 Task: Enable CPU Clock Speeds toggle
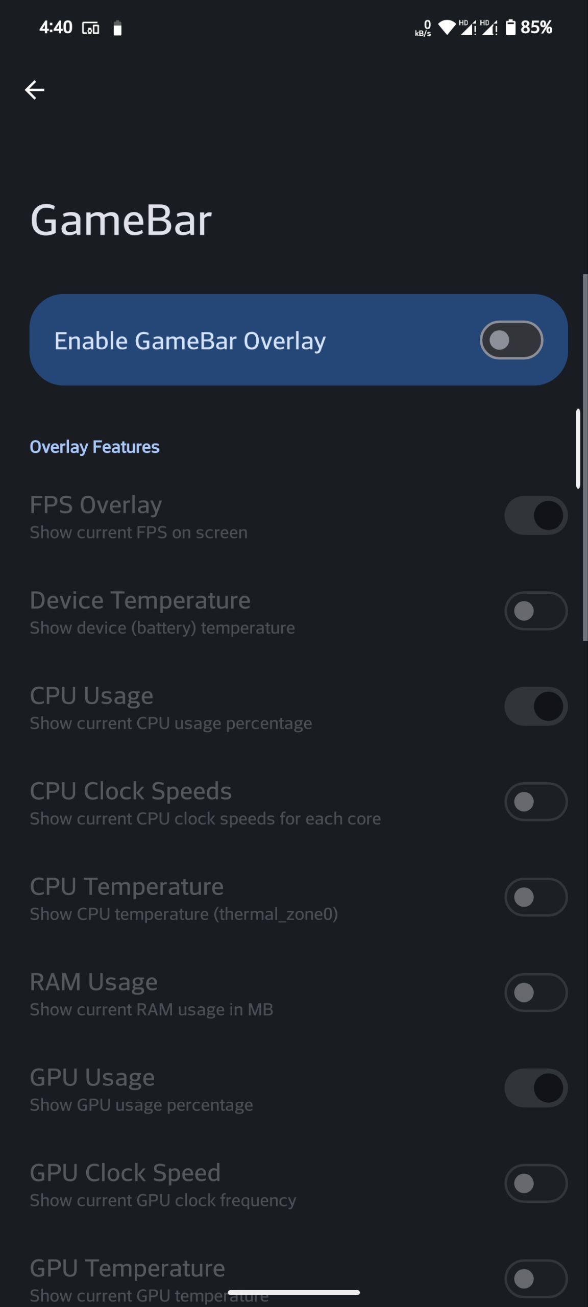[536, 802]
